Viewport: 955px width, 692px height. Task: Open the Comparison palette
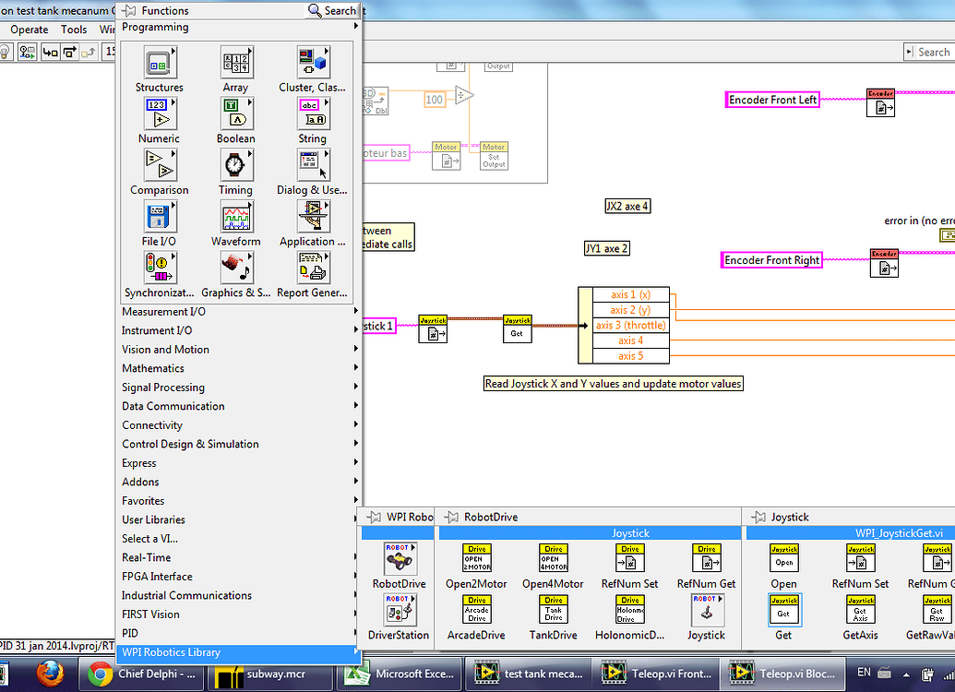click(x=160, y=164)
